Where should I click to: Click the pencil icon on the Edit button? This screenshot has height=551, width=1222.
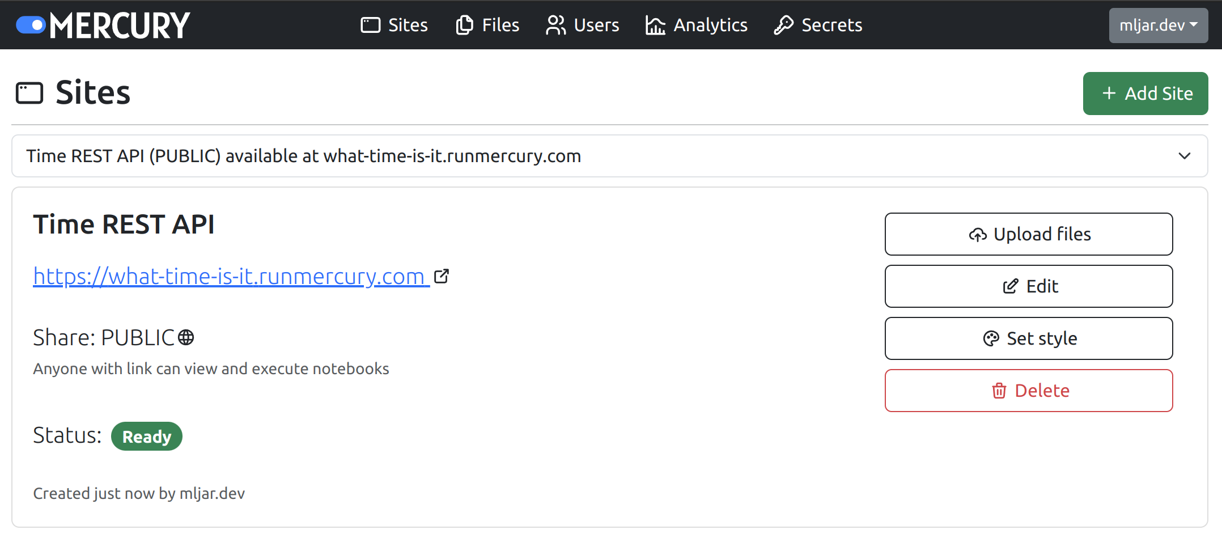[x=1010, y=286]
